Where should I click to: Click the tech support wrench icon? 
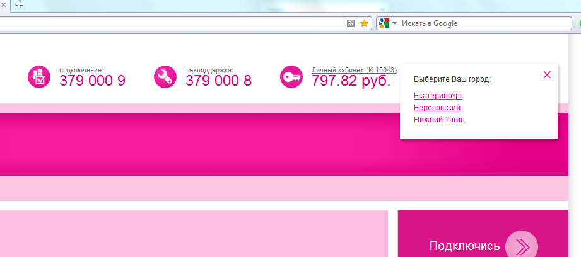click(165, 77)
